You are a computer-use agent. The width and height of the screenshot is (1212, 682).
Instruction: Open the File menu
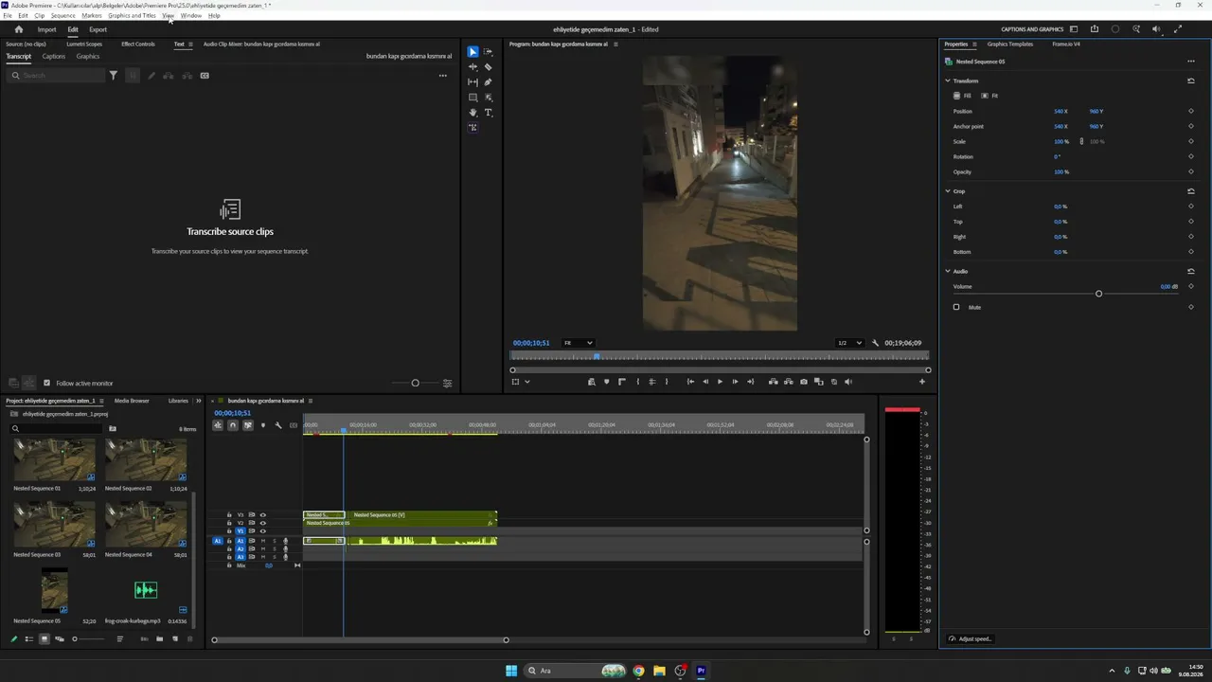click(8, 16)
